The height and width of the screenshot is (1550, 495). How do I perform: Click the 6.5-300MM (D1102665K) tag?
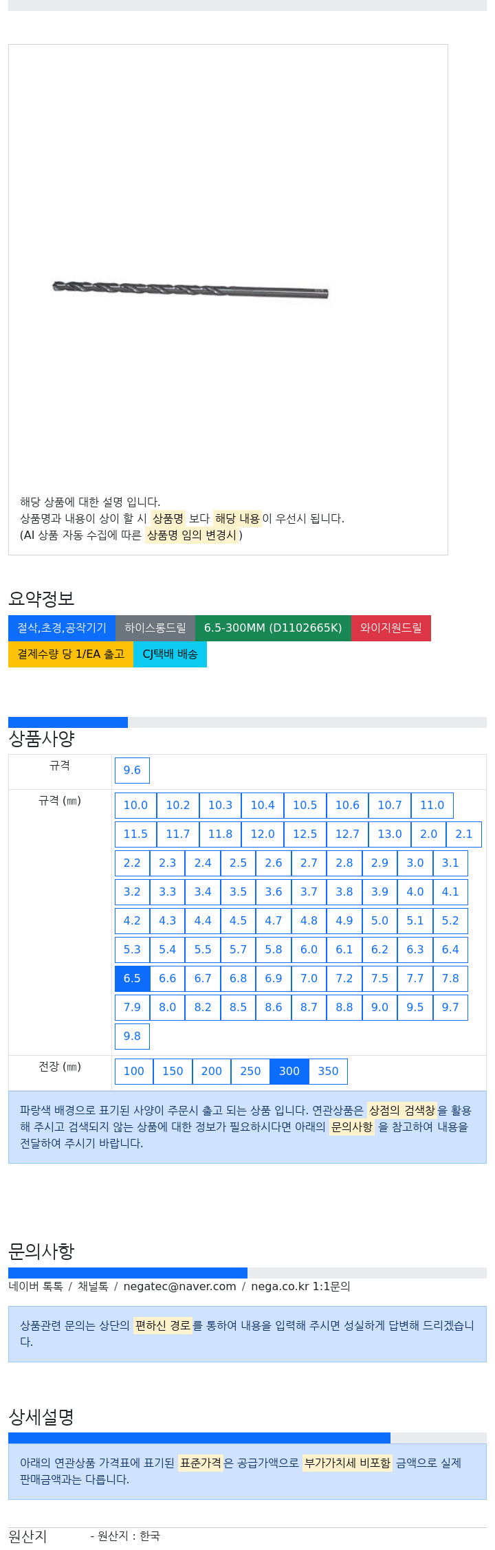tap(273, 628)
